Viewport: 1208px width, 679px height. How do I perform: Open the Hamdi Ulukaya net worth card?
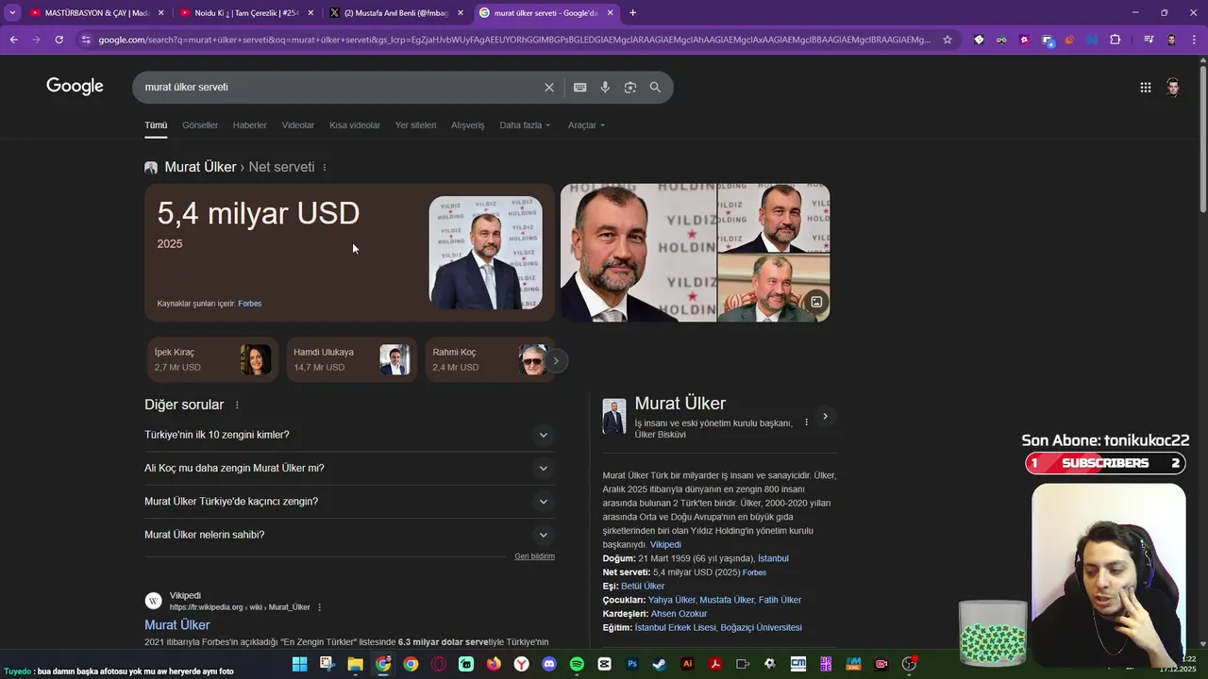point(352,359)
